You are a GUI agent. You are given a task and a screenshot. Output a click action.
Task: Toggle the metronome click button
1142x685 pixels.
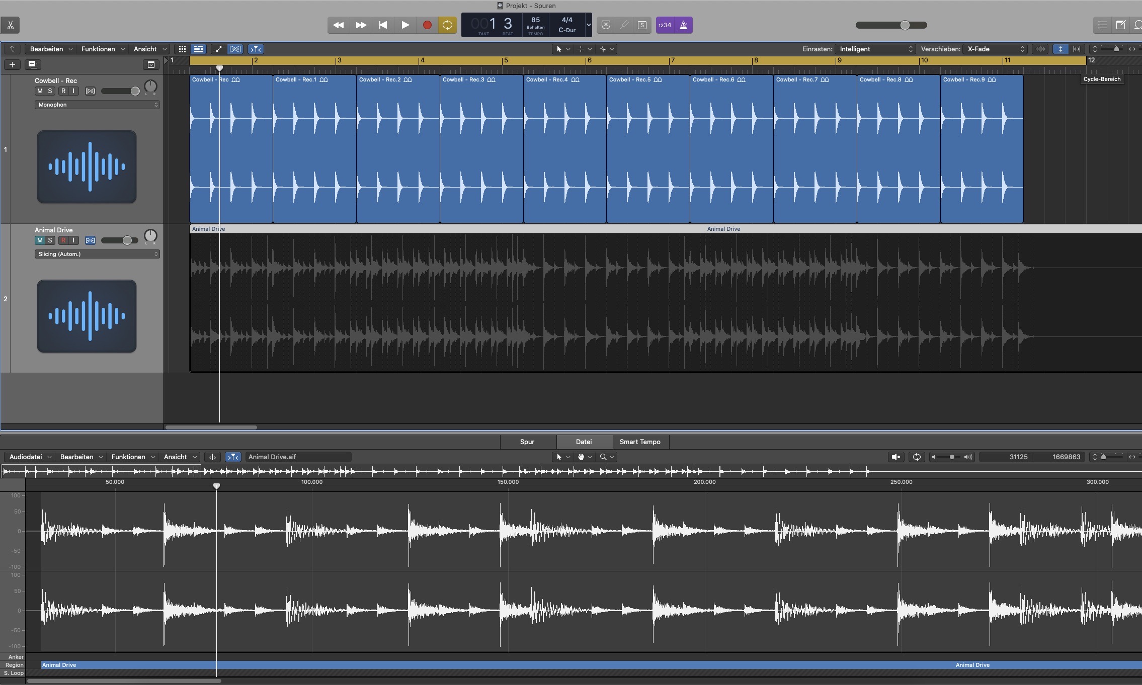click(684, 25)
